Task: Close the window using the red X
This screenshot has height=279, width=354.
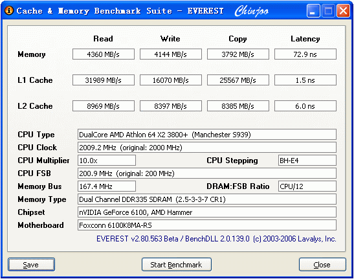Action: (x=343, y=10)
